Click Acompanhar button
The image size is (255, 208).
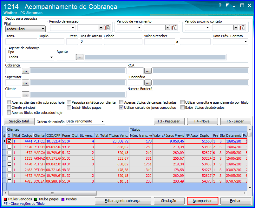(x=202, y=201)
